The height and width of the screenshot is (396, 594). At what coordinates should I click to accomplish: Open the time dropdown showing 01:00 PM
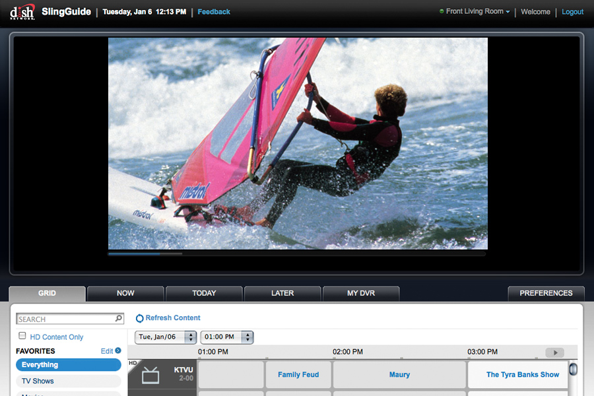click(x=226, y=337)
